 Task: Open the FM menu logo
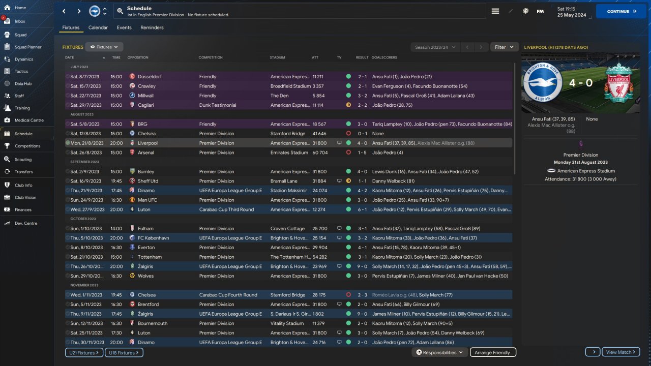click(x=540, y=11)
